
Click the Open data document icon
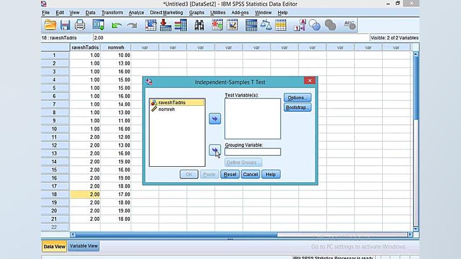point(50,25)
